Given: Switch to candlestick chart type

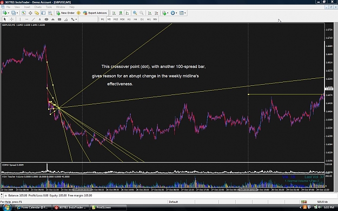Looking at the screenshot, I should click(x=121, y=13).
